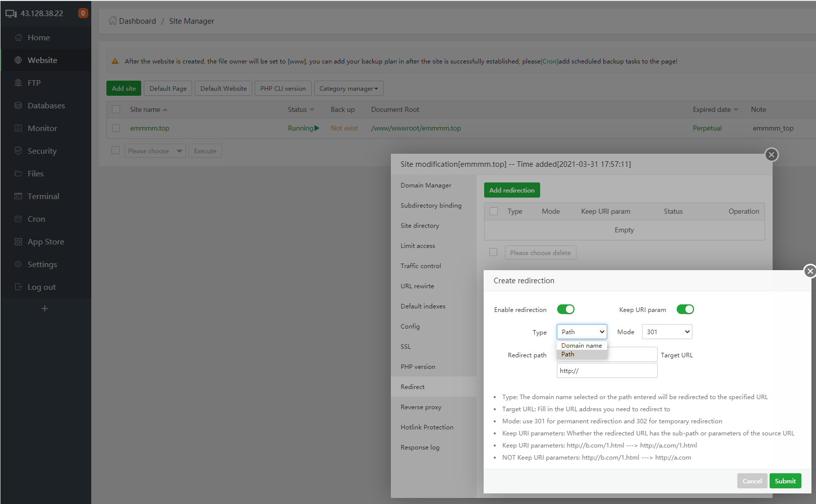Viewport: 816px width, 504px height.
Task: Close the Create redirection dialog
Action: pyautogui.click(x=810, y=271)
